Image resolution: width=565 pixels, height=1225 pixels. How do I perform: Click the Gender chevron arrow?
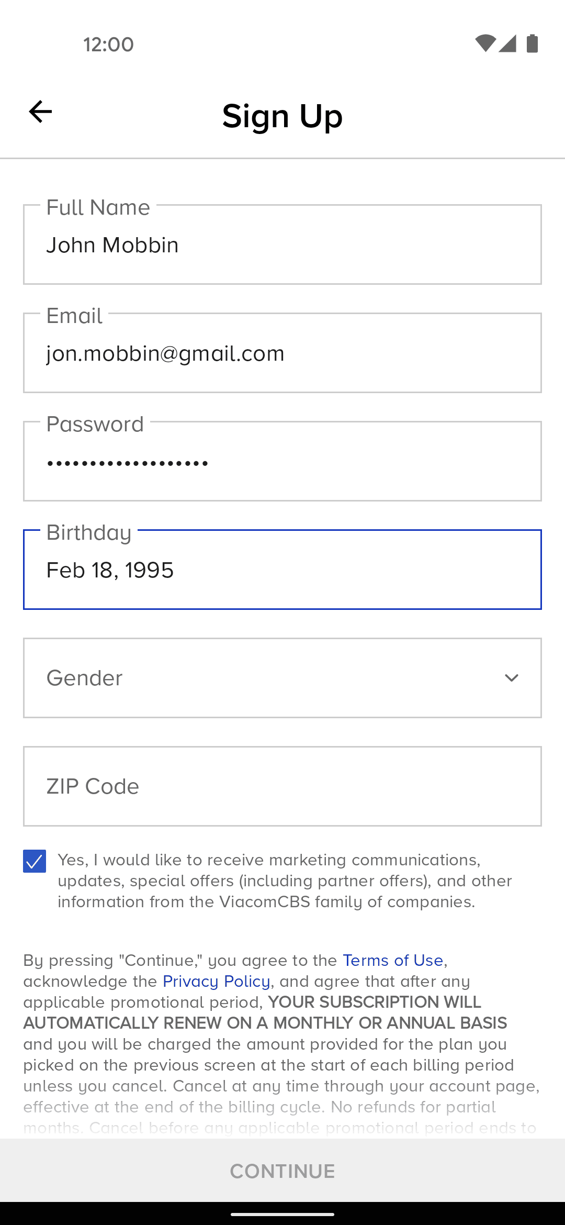(x=511, y=678)
